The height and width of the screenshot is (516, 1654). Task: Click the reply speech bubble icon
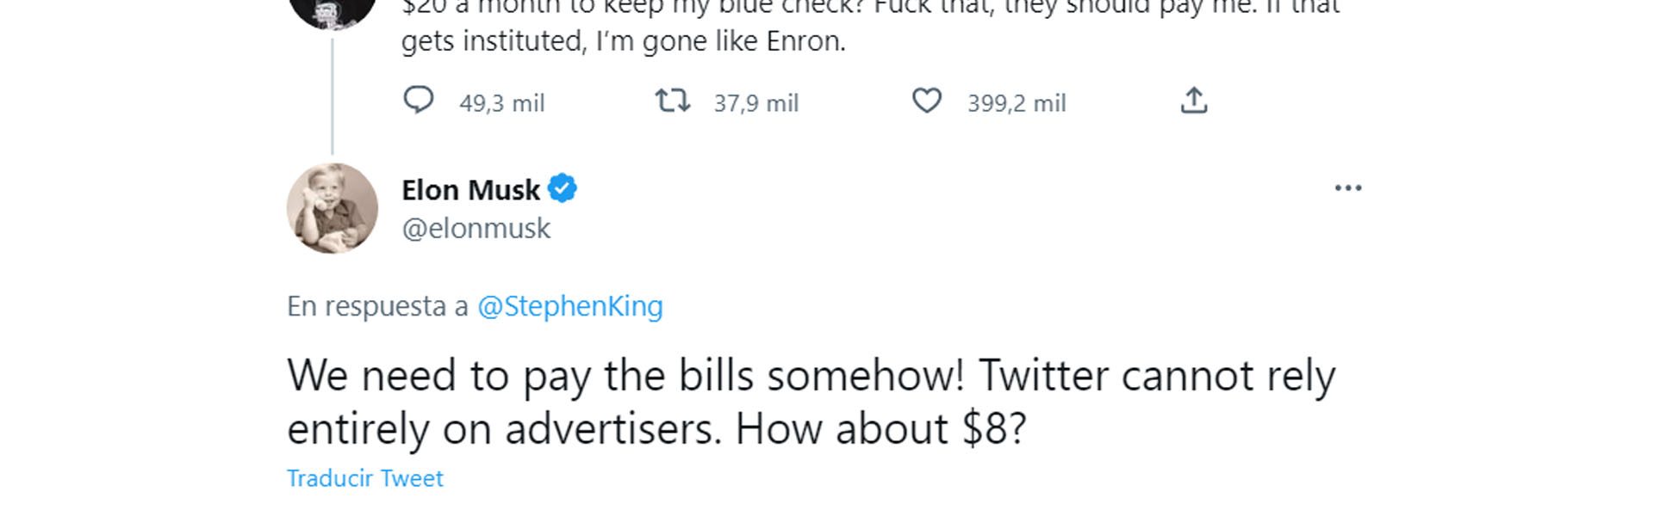click(419, 101)
